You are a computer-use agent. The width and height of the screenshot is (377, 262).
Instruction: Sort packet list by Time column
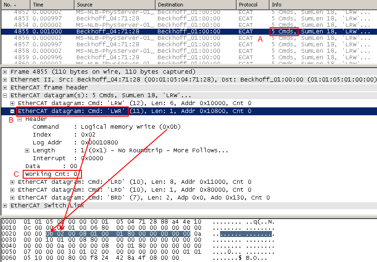point(52,5)
